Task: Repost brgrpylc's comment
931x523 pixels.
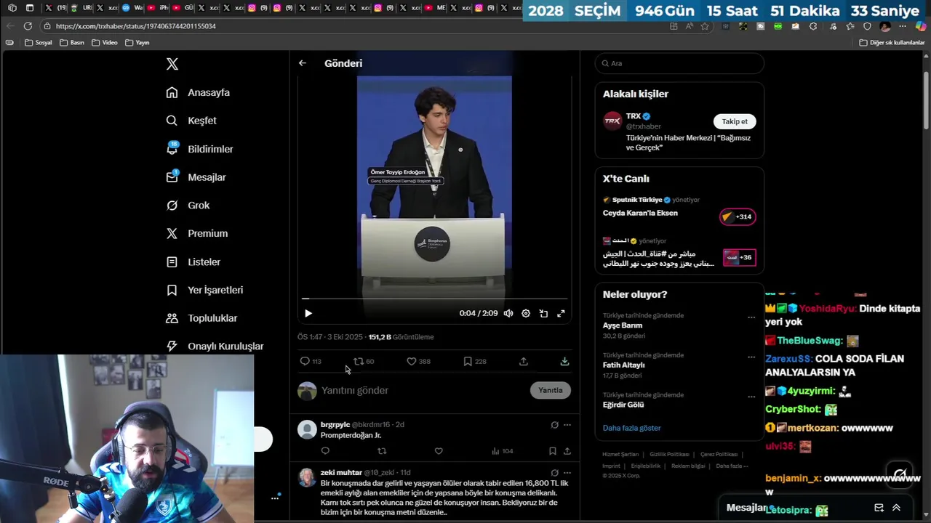Action: click(382, 451)
